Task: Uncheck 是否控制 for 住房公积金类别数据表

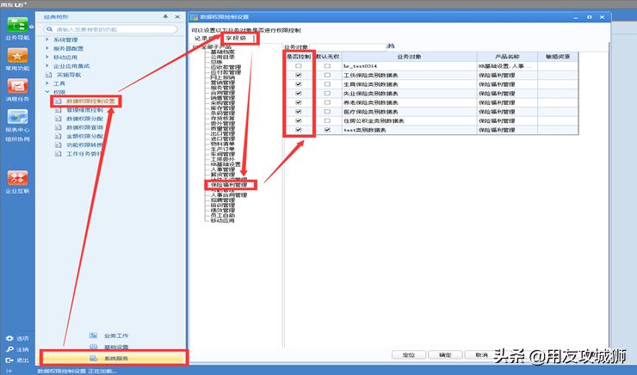Action: click(299, 120)
